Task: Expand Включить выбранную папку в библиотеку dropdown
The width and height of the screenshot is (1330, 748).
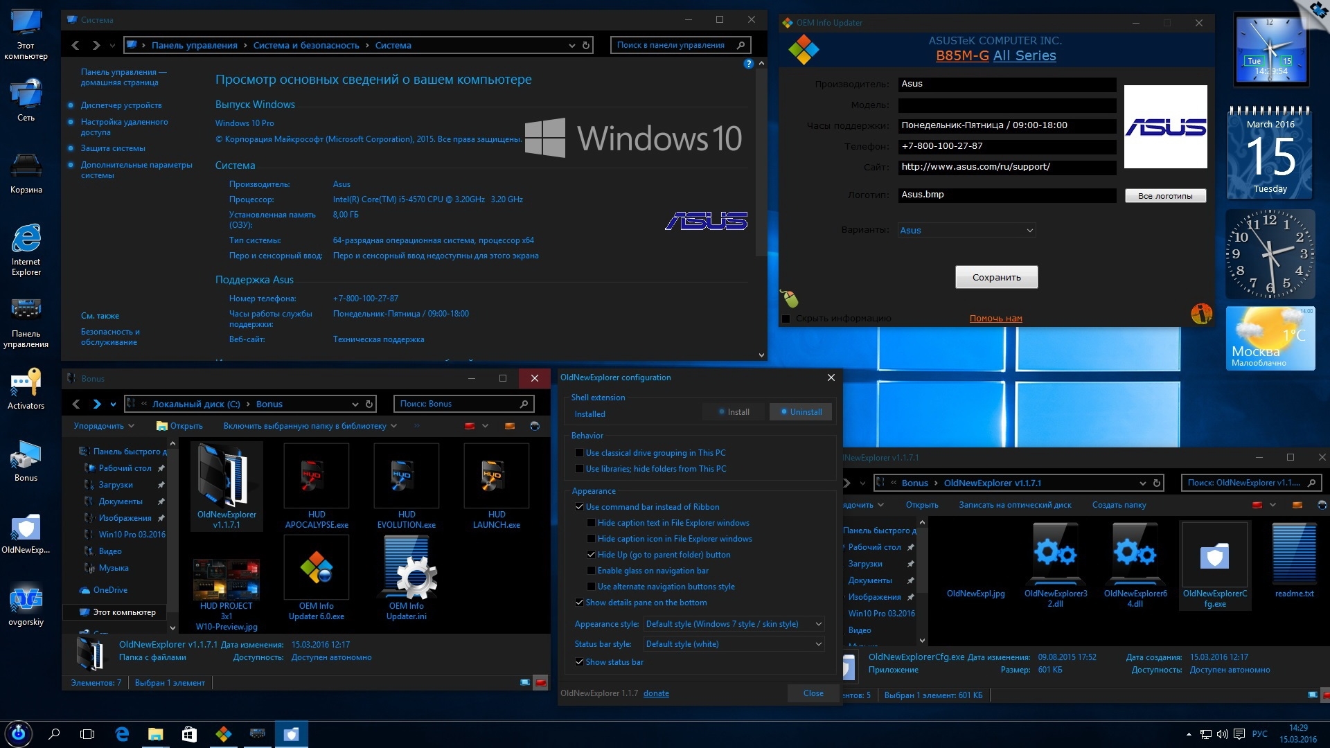Action: tap(310, 426)
